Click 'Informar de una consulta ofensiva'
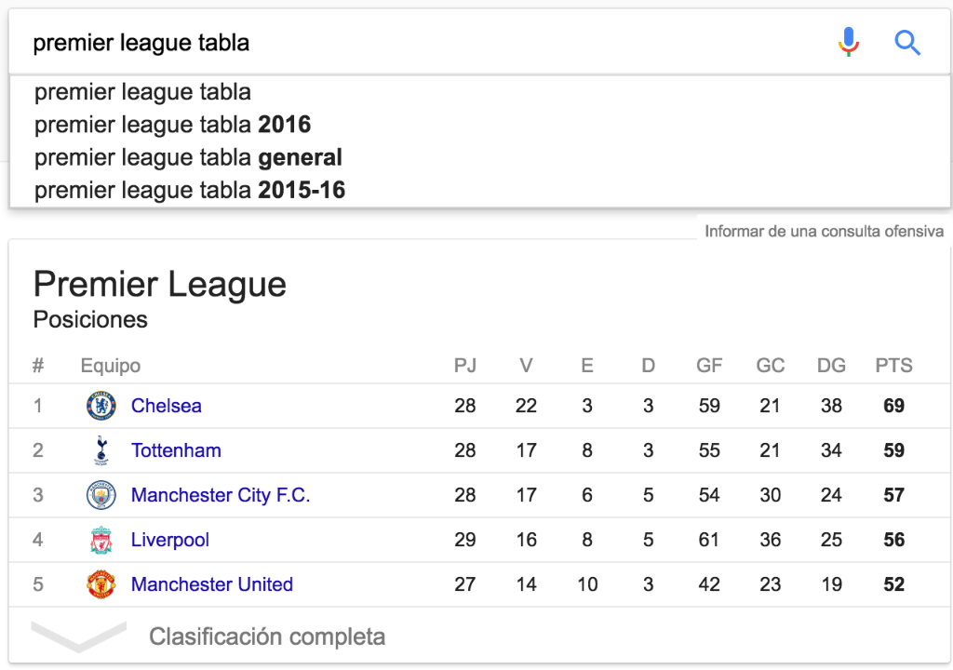The height and width of the screenshot is (670, 953). 825,231
